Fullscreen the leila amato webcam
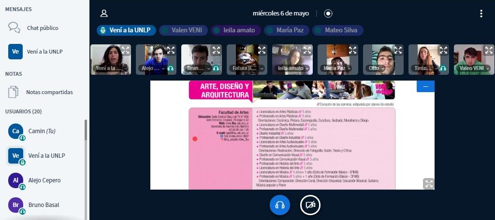The height and width of the screenshot is (220, 495). pos(307,50)
